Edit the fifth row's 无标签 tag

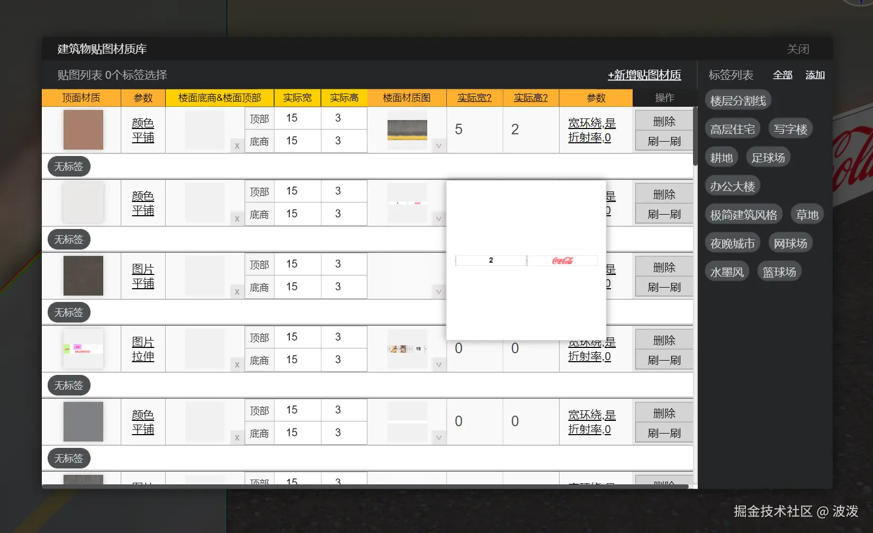click(69, 458)
